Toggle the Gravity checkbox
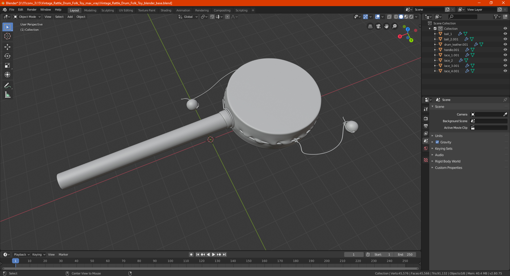 [x=437, y=142]
